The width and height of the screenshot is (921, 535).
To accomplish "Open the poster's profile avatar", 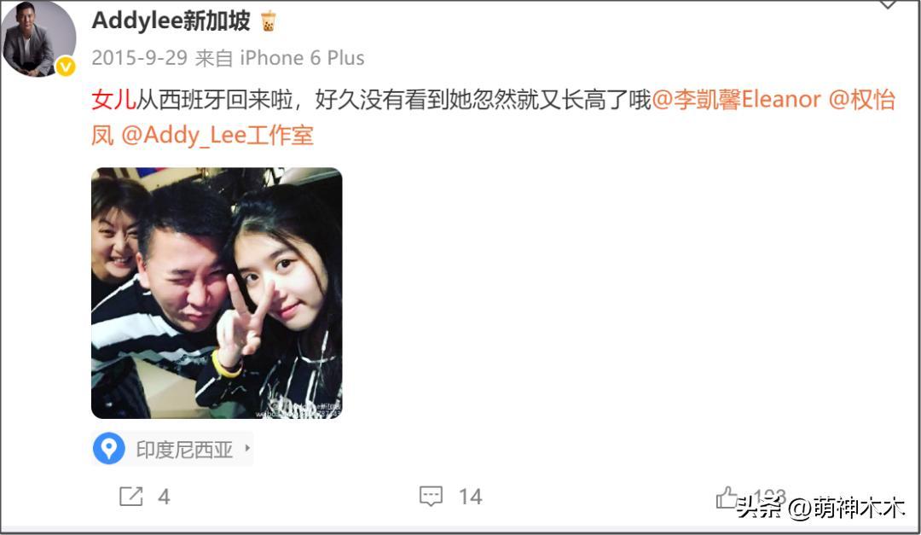I will click(38, 38).
